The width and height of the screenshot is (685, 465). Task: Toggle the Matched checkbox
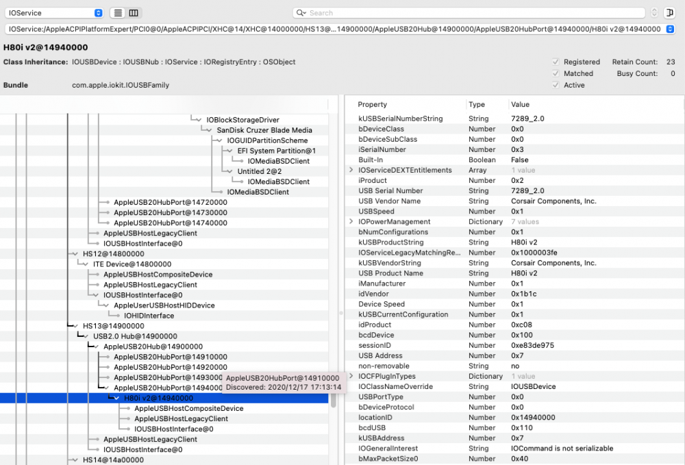556,73
